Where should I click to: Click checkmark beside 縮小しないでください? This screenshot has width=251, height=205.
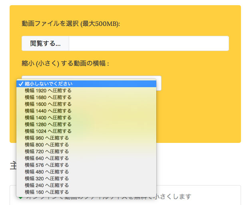20,84
